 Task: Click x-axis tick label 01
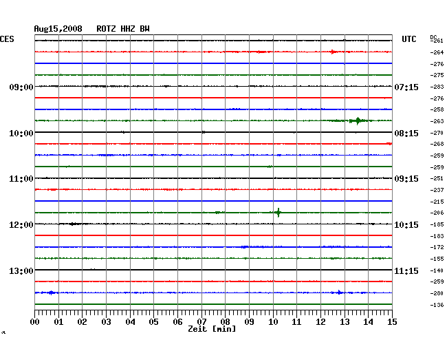(x=58, y=322)
